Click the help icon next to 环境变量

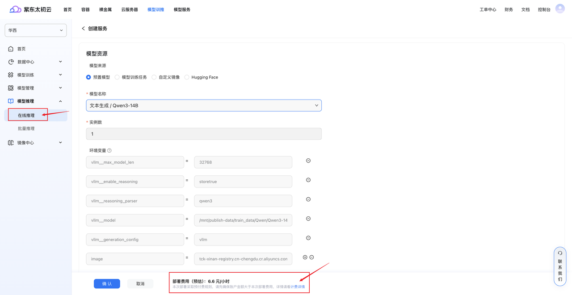(x=109, y=151)
